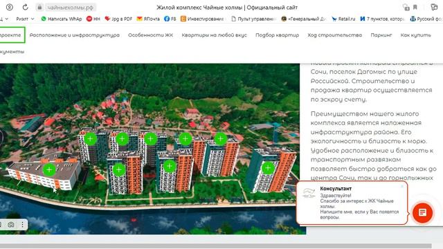
Task: Go to the Паркинг section
Action: point(381,35)
